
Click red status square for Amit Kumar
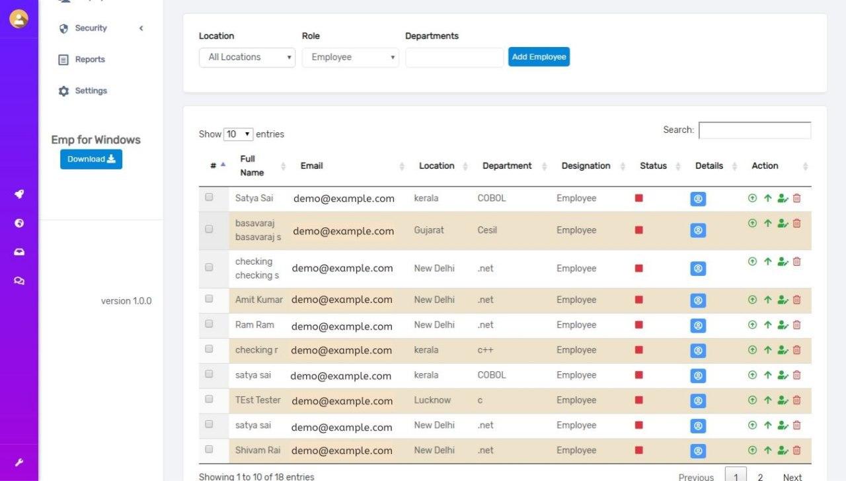pyautogui.click(x=638, y=300)
